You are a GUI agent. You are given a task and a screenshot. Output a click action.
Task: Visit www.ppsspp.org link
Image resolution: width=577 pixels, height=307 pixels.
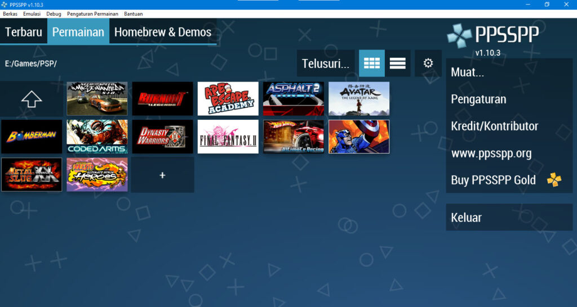coord(509,153)
